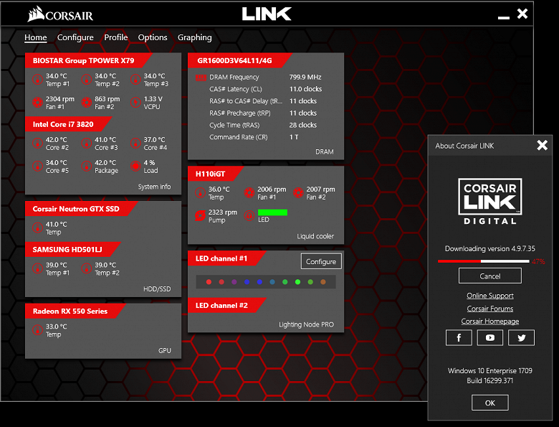Click the Core #5 temperature icon
Image resolution: width=559 pixels, height=427 pixels.
[38, 166]
